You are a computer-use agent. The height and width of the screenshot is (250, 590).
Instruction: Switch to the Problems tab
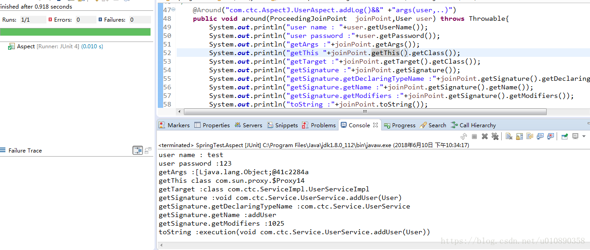pos(319,125)
